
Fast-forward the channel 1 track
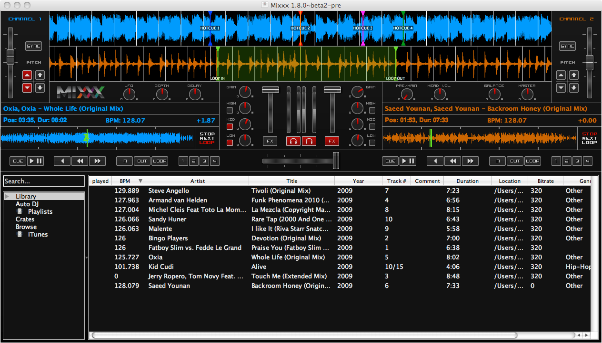click(97, 161)
